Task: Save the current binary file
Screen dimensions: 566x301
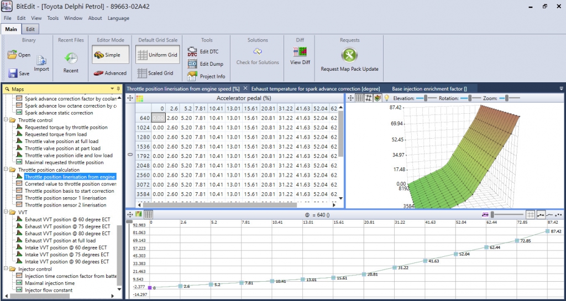Action: 19,73
